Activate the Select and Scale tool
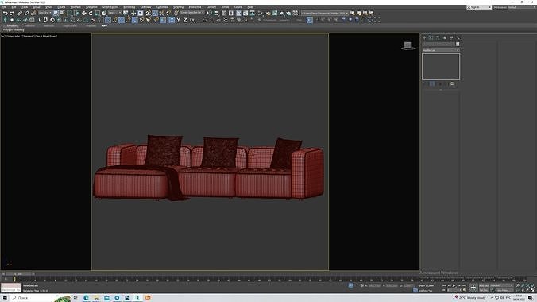This screenshot has width=537, height=302. [x=98, y=13]
